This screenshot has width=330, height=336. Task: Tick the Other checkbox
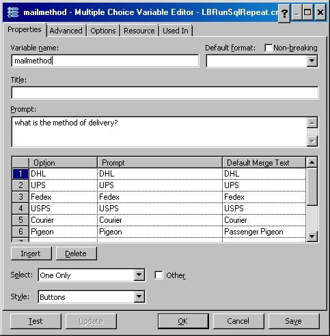pos(159,275)
